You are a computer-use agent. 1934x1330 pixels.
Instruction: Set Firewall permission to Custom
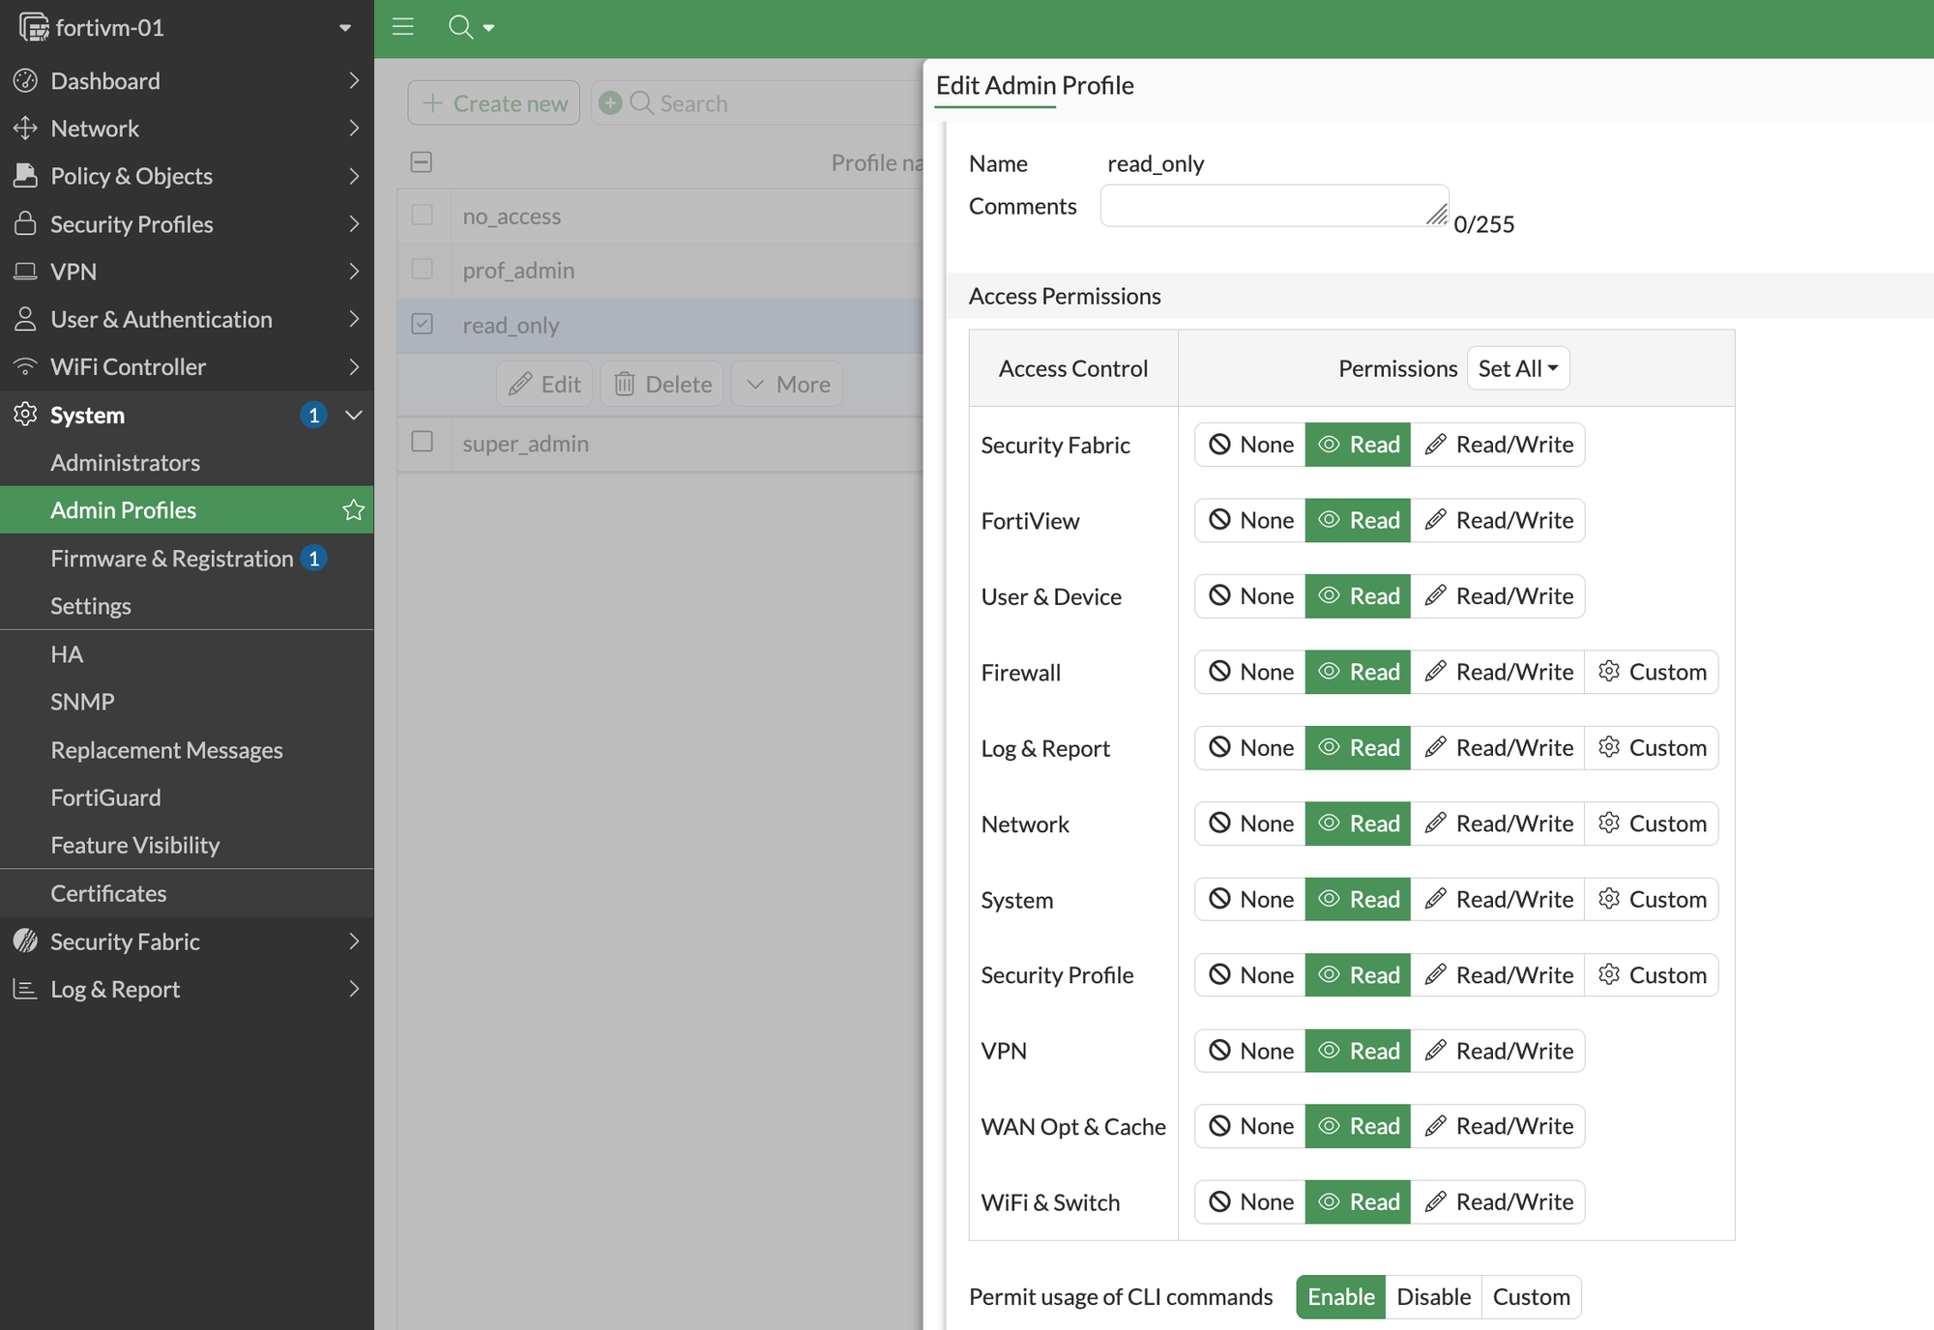(1652, 672)
